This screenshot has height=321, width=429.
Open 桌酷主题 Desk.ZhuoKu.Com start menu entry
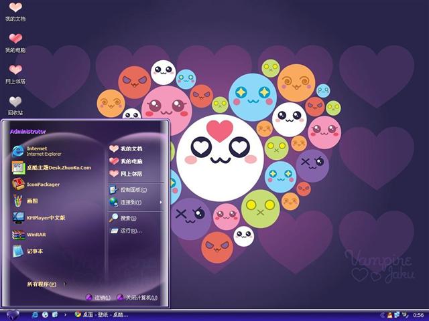52,168
